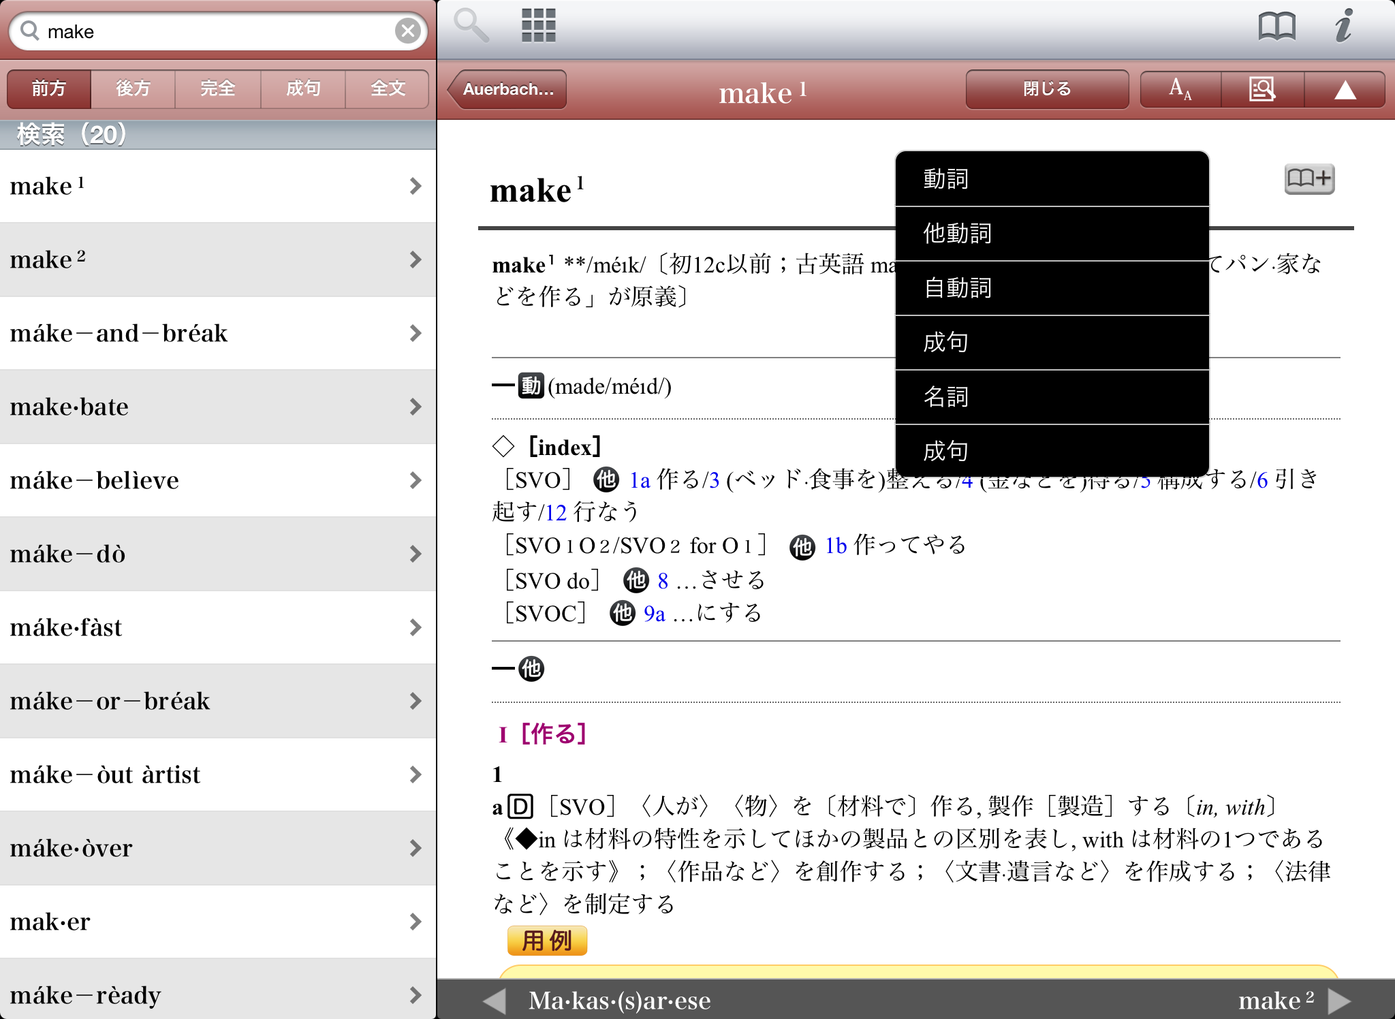Change font size with the A icon
The width and height of the screenshot is (1395, 1019).
coord(1180,89)
